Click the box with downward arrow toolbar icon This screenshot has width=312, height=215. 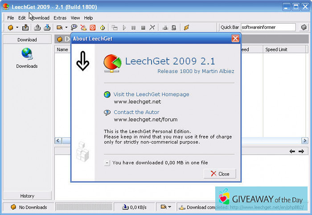tap(25, 28)
